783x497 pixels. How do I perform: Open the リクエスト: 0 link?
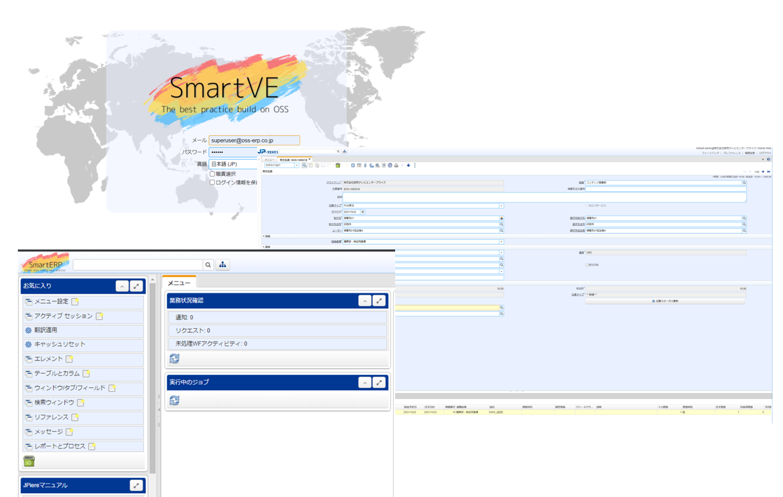pyautogui.click(x=193, y=330)
